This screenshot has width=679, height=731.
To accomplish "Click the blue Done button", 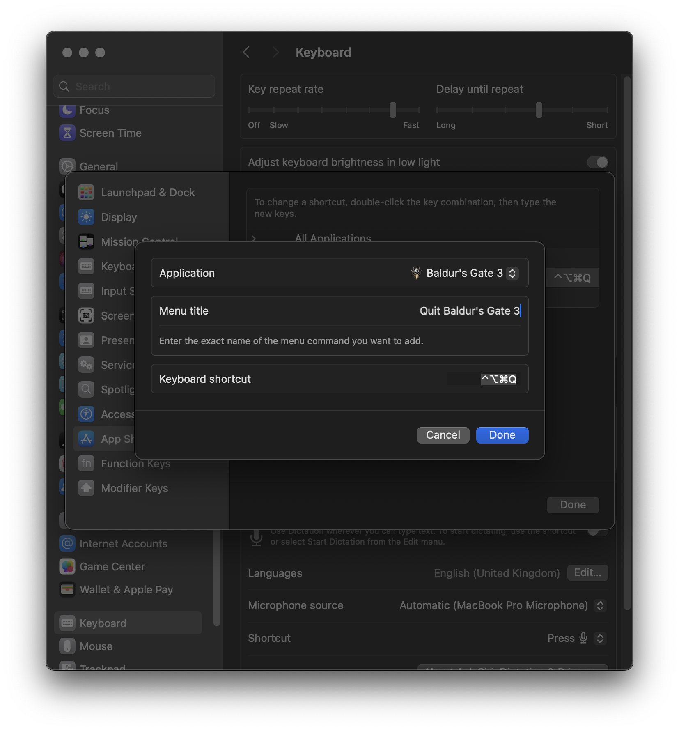I will tap(502, 435).
